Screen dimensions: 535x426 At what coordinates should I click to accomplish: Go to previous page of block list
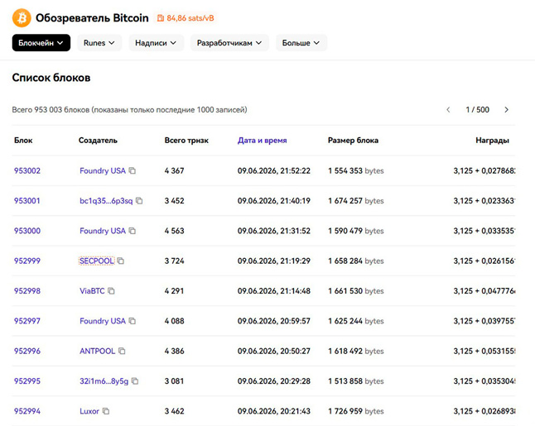[x=448, y=110]
